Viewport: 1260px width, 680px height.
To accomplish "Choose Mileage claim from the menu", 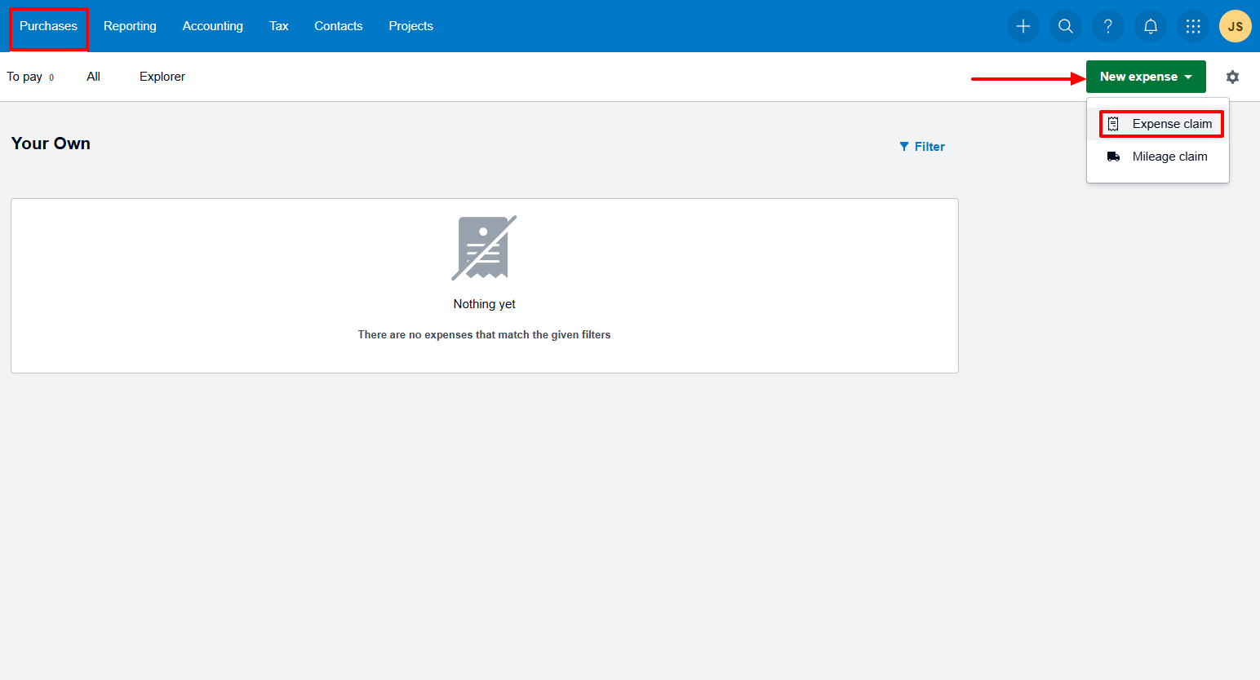I will [x=1170, y=156].
